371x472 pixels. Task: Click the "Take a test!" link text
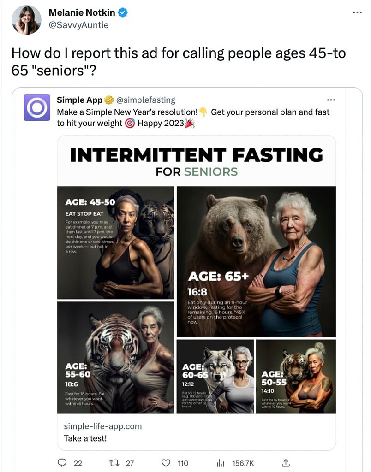tap(85, 438)
